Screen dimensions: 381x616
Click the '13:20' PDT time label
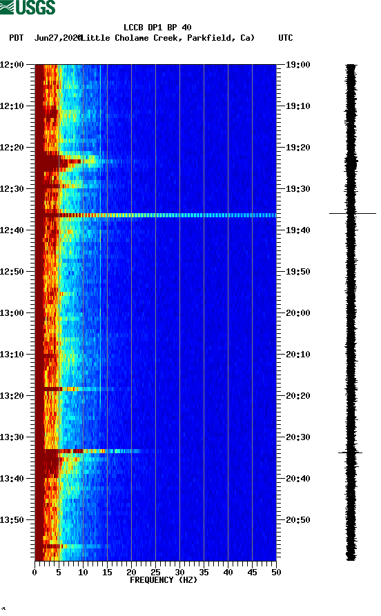(12, 396)
